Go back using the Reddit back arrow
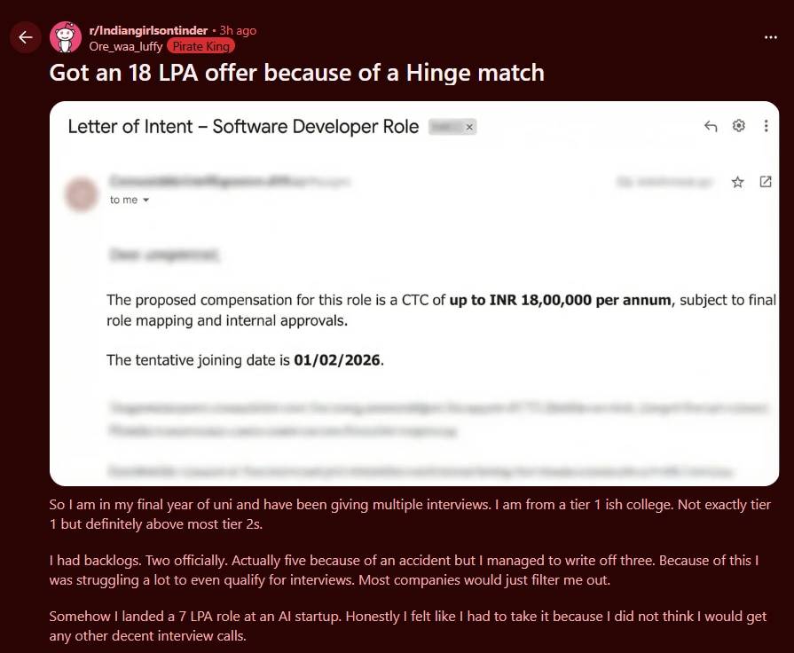This screenshot has width=794, height=653. pos(25,36)
